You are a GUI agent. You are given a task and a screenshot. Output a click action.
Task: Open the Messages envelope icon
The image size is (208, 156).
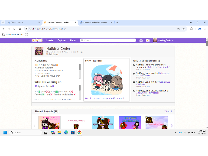pyautogui.click(x=141, y=40)
